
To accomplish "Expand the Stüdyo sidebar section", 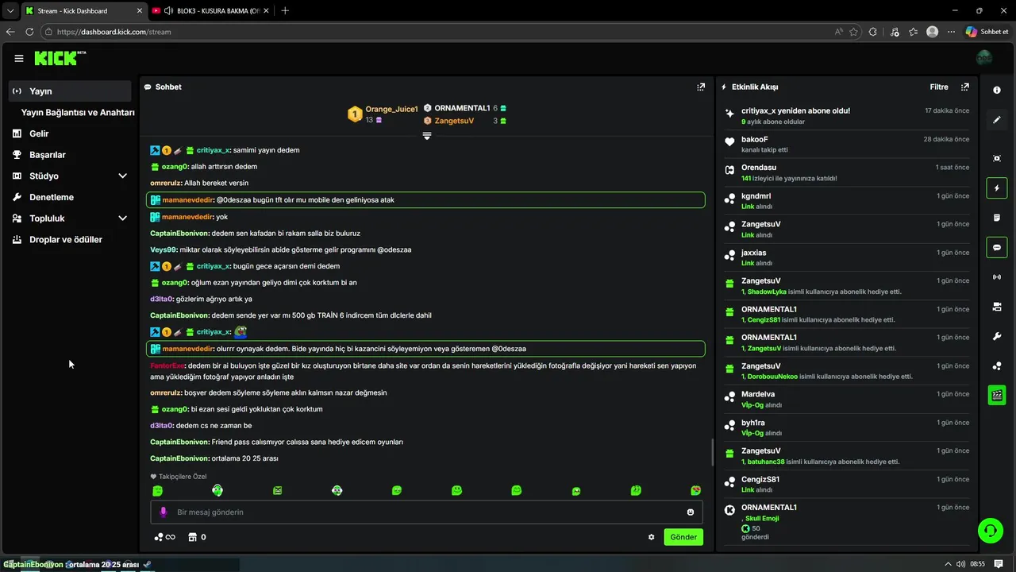I will coord(122,176).
